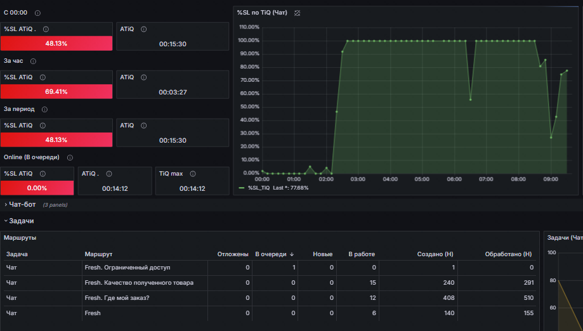
Task: Sort table by 'Создано (Н)' column header
Action: pyautogui.click(x=435, y=254)
